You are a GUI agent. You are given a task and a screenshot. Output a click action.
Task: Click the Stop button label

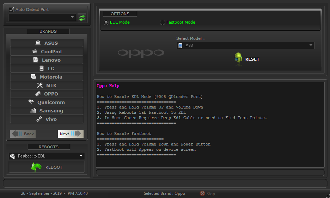point(211,193)
